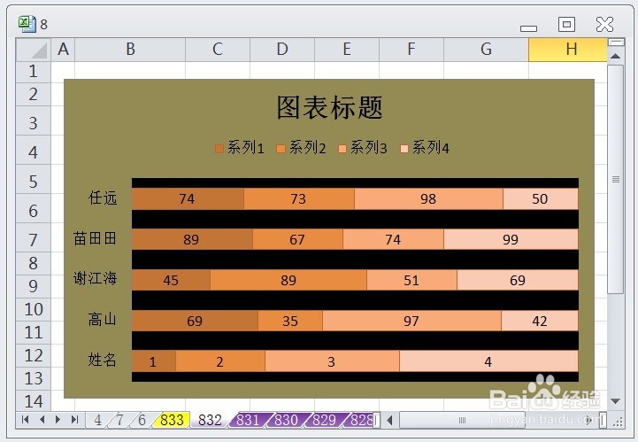638x442 pixels.
Task: Go to last sheet tab arrow
Action: (74, 420)
